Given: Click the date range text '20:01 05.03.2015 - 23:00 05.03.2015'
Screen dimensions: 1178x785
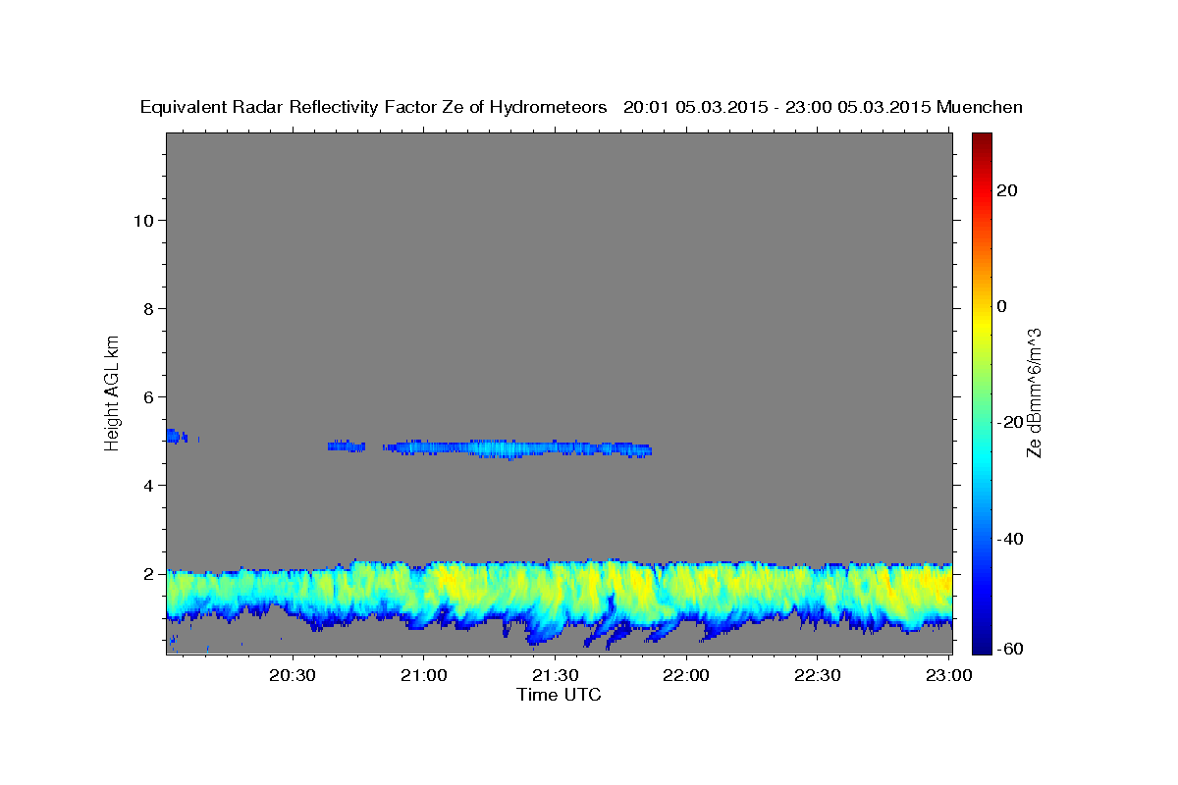Looking at the screenshot, I should click(x=777, y=108).
